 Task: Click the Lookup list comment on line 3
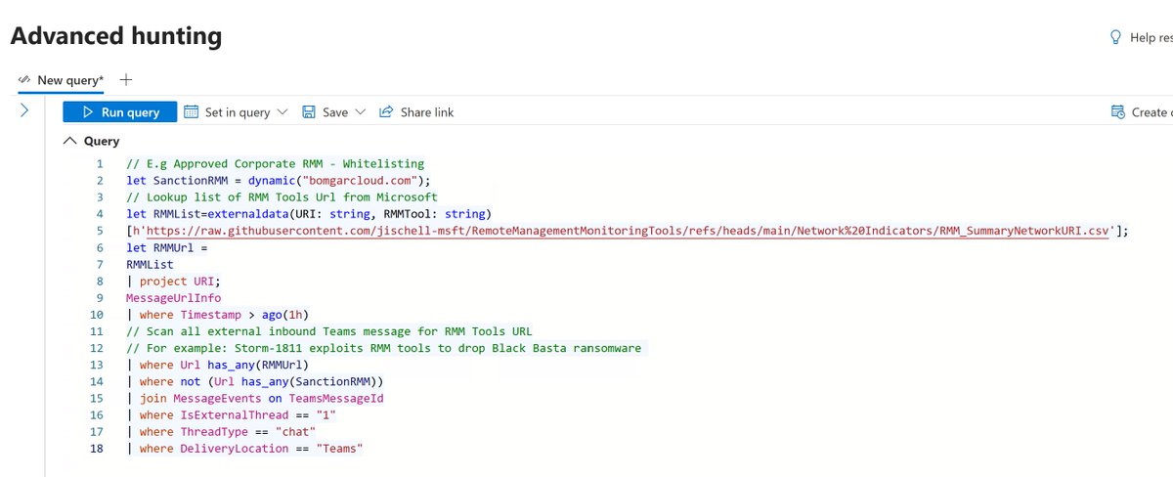pyautogui.click(x=282, y=197)
